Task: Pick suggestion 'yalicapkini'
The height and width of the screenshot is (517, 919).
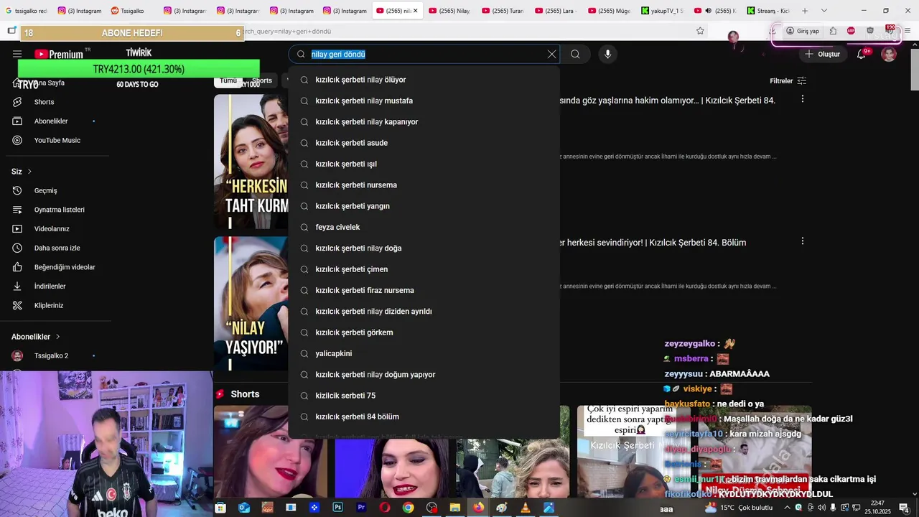Action: (x=424, y=353)
